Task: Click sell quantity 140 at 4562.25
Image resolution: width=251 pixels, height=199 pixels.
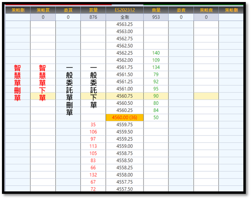Action: (156, 53)
